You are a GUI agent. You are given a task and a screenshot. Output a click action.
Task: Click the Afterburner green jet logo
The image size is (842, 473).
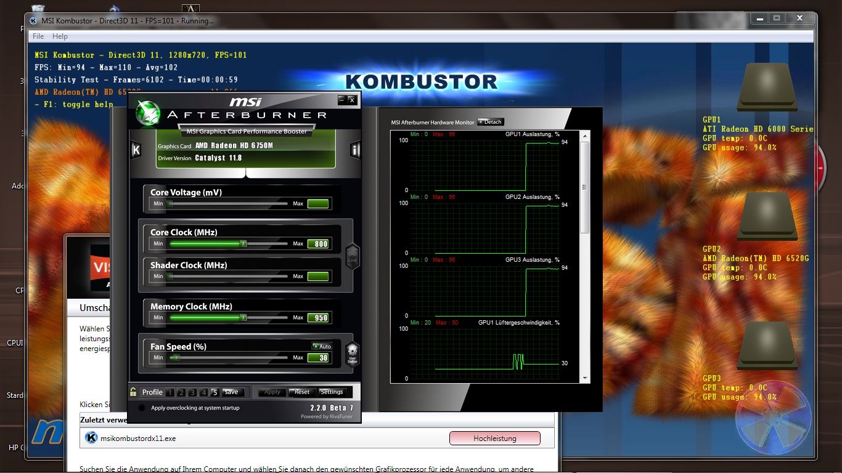(x=147, y=112)
